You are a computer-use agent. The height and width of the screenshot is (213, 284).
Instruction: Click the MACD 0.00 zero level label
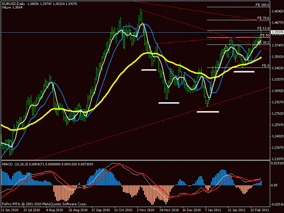[274, 185]
